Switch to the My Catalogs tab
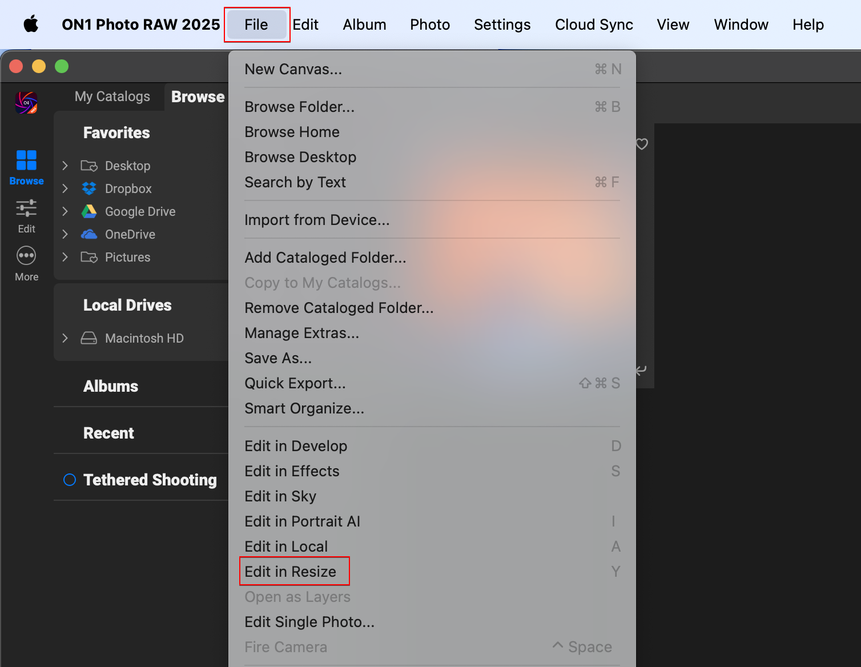This screenshot has width=861, height=667. pos(112,97)
